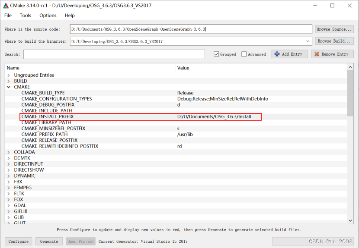The image size is (359, 248).
Task: Click the Search input field
Action: 114,54
